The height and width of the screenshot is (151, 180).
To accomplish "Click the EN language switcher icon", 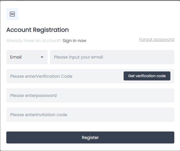I will pyautogui.click(x=12, y=14).
